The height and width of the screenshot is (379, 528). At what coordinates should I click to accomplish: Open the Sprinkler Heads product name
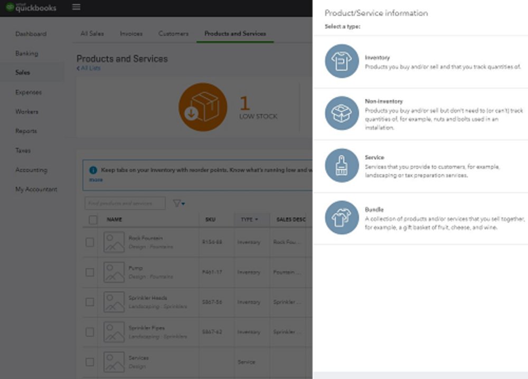(147, 298)
